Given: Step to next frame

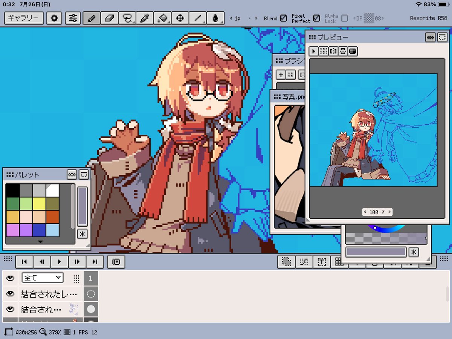Looking at the screenshot, I should 77,262.
